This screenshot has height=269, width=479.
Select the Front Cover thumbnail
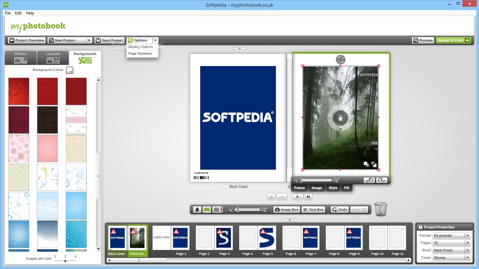pos(137,238)
